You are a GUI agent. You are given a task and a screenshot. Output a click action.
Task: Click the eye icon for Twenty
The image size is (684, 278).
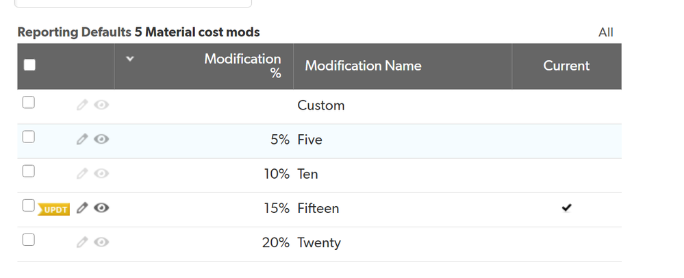[x=101, y=242]
